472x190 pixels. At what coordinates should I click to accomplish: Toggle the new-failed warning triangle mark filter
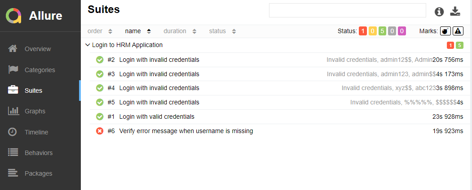coord(458,31)
